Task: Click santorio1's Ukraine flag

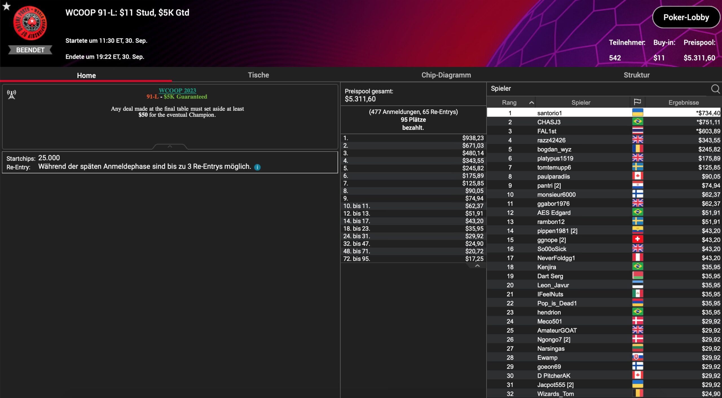Action: [637, 113]
